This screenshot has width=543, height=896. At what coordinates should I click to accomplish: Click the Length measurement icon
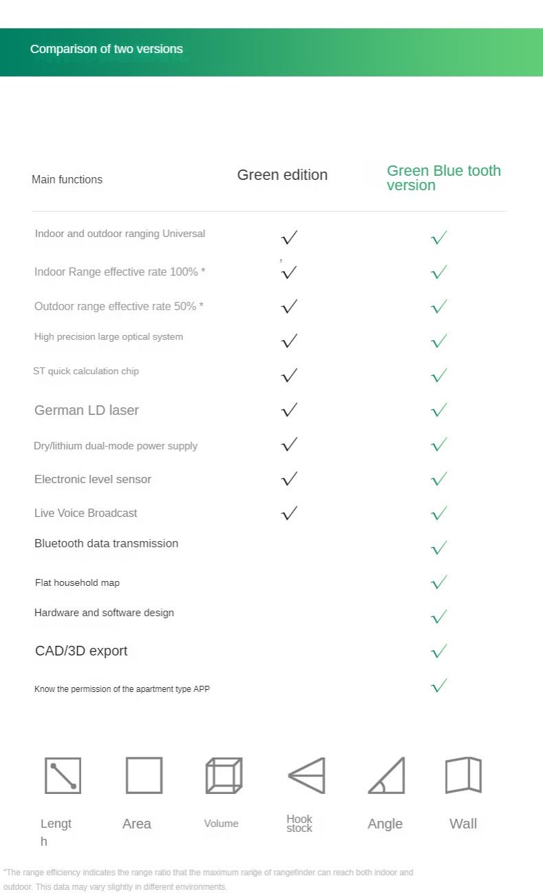point(63,775)
